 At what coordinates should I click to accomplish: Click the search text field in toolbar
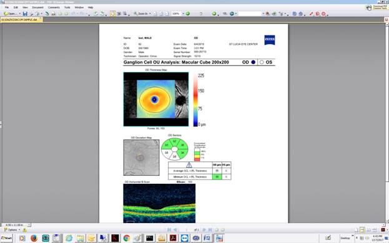(x=250, y=14)
